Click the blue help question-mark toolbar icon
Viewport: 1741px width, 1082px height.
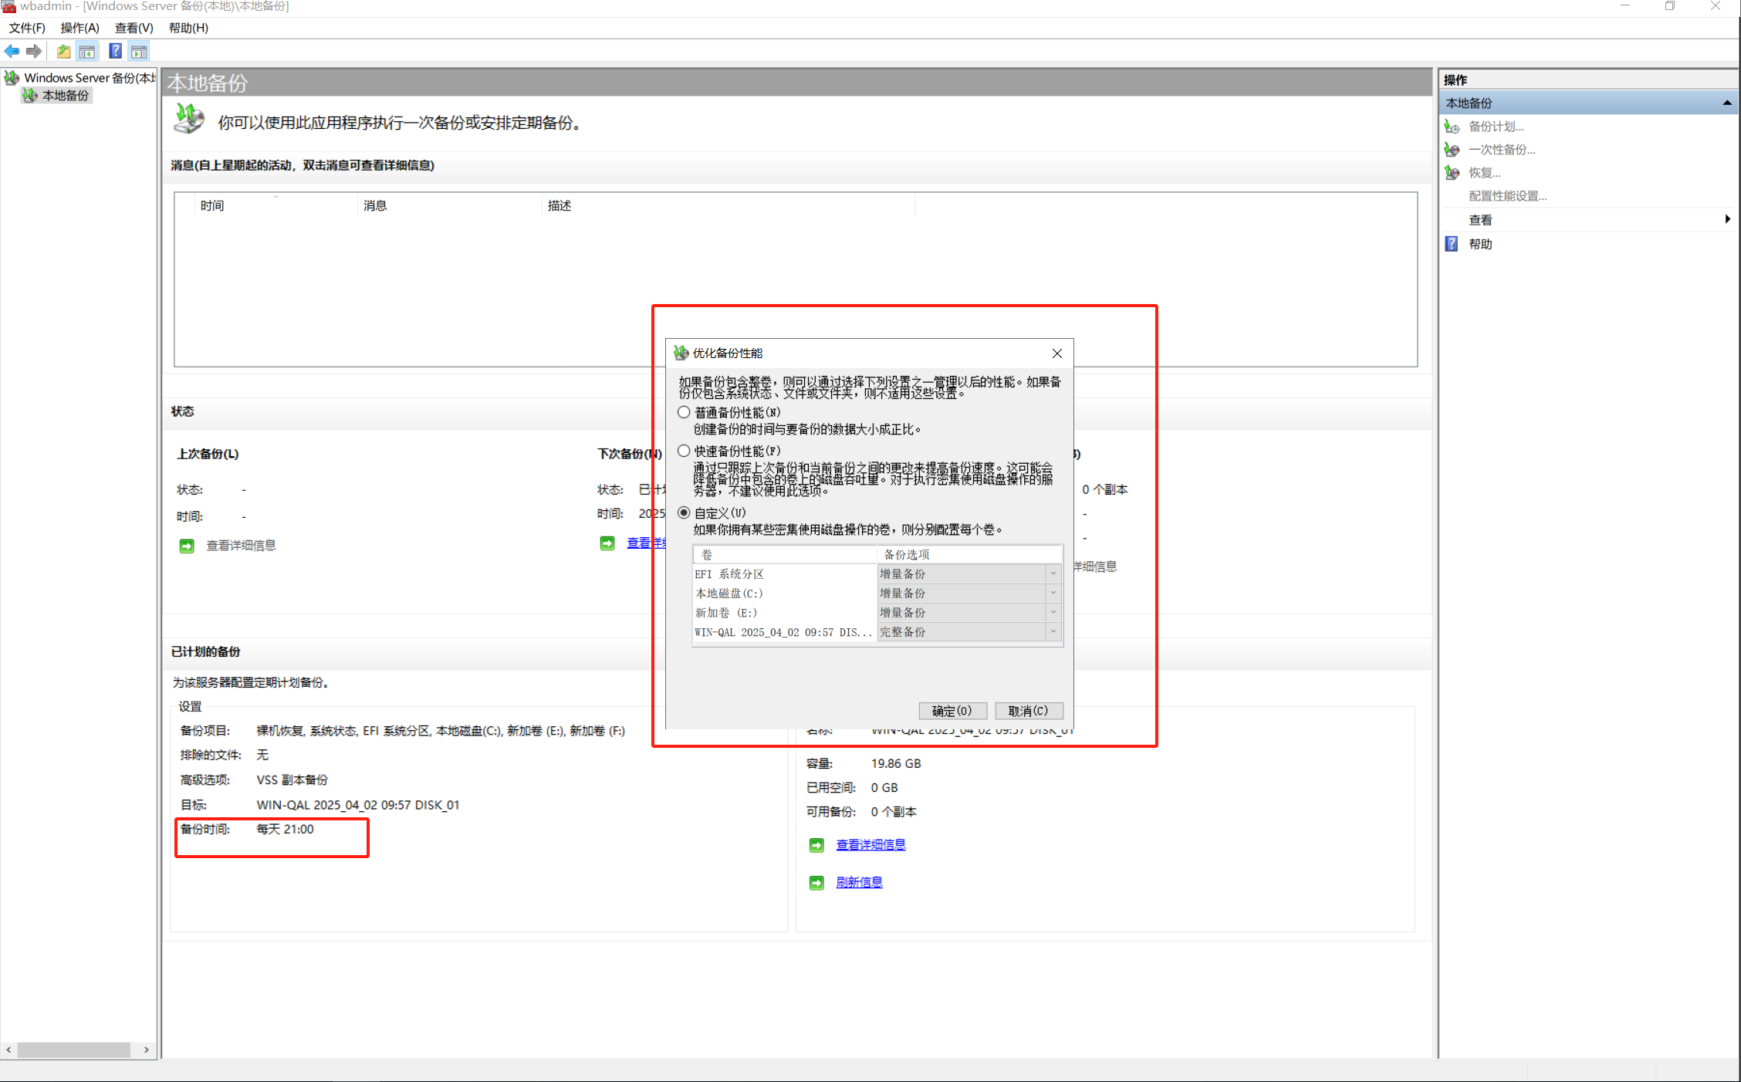(115, 52)
